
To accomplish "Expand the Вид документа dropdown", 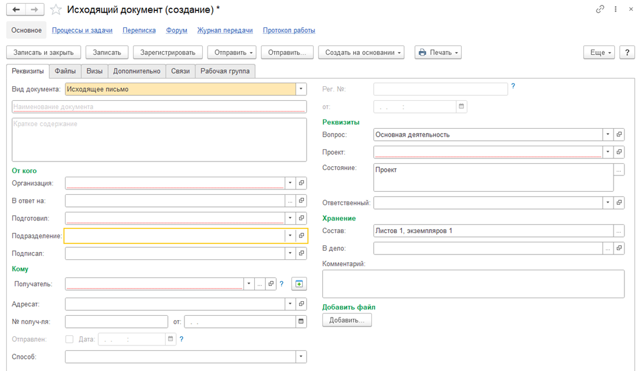I will 301,89.
